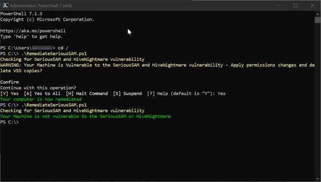Click the window title 'Administrator: PowerShell 7 (x64)'
321x182 pixels.
pos(41,6)
